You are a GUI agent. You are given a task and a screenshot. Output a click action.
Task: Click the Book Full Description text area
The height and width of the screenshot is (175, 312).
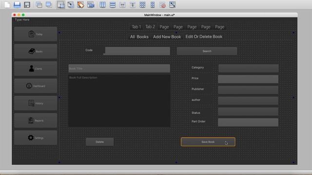click(119, 101)
